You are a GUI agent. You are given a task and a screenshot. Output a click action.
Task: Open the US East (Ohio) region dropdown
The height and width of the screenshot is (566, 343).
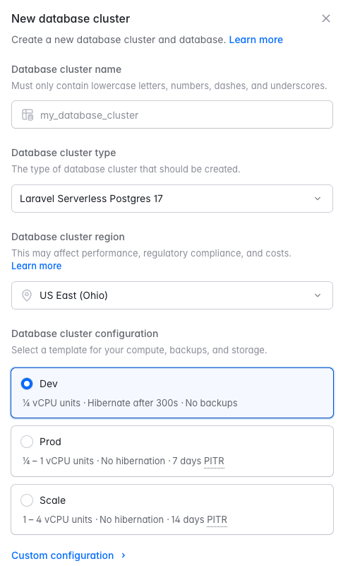click(172, 295)
